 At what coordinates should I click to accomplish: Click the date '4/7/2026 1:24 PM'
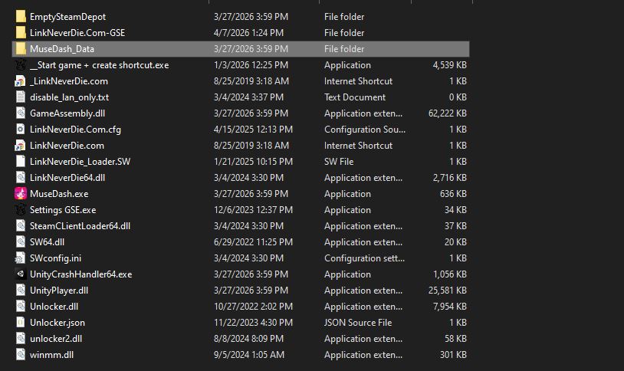[x=248, y=33]
